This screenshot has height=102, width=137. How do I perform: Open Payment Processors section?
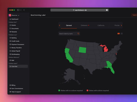pos(17,44)
